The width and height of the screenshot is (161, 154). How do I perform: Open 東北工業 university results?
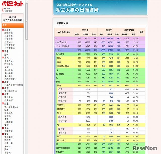pyautogui.click(x=8, y=73)
